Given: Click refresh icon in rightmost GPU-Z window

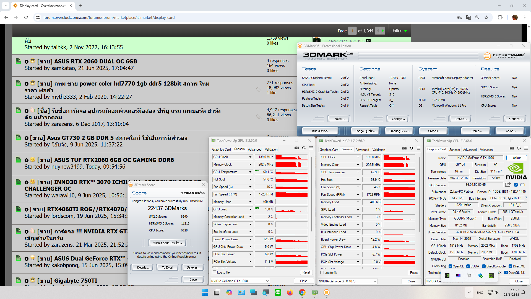Looking at the screenshot, I should [x=519, y=148].
